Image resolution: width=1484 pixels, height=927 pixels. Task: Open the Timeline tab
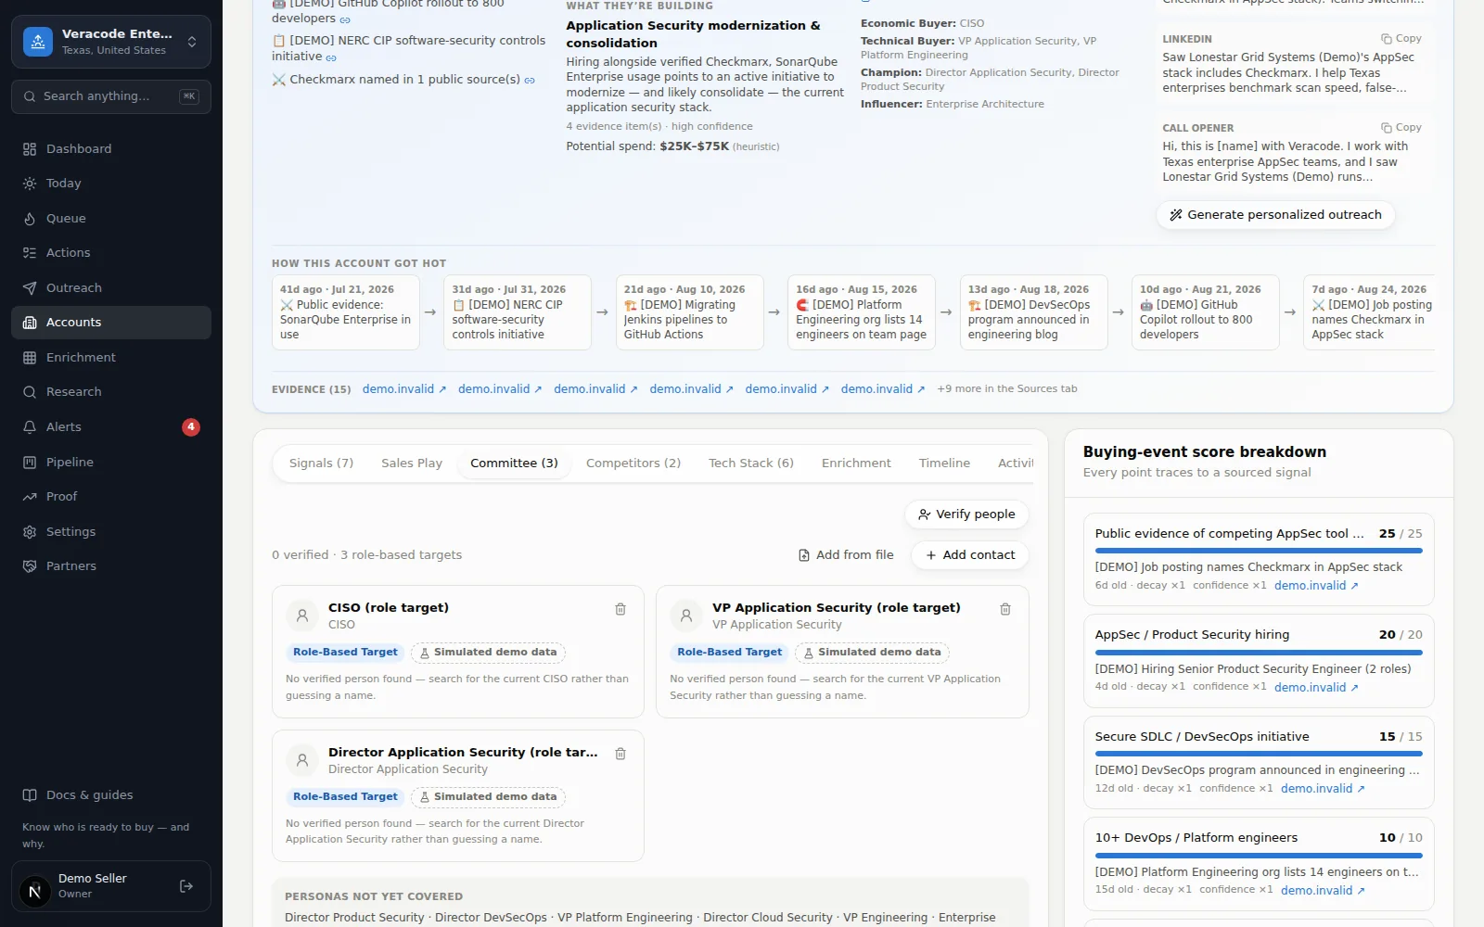(x=944, y=463)
